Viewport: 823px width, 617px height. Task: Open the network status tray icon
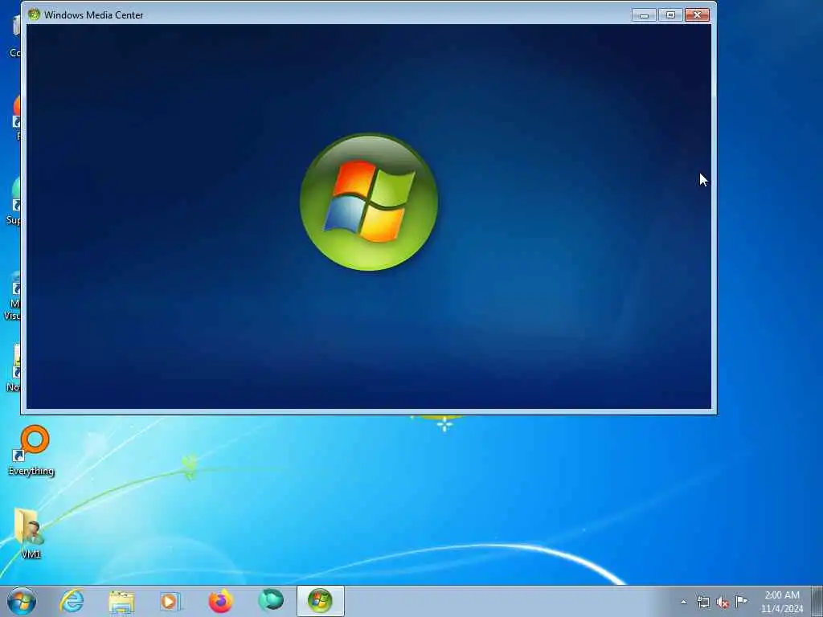[702, 603]
